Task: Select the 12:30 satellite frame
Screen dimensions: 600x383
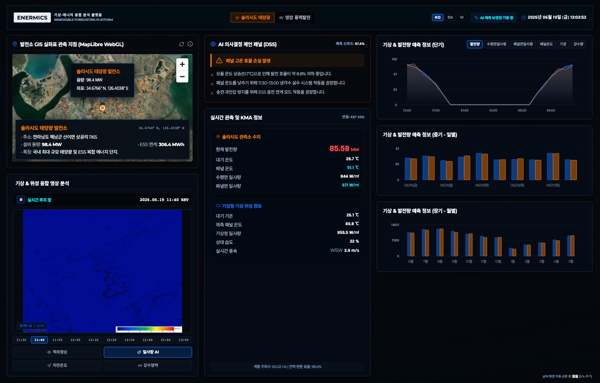Action: point(130,340)
